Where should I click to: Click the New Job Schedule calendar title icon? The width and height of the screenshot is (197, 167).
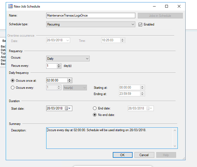10,6
